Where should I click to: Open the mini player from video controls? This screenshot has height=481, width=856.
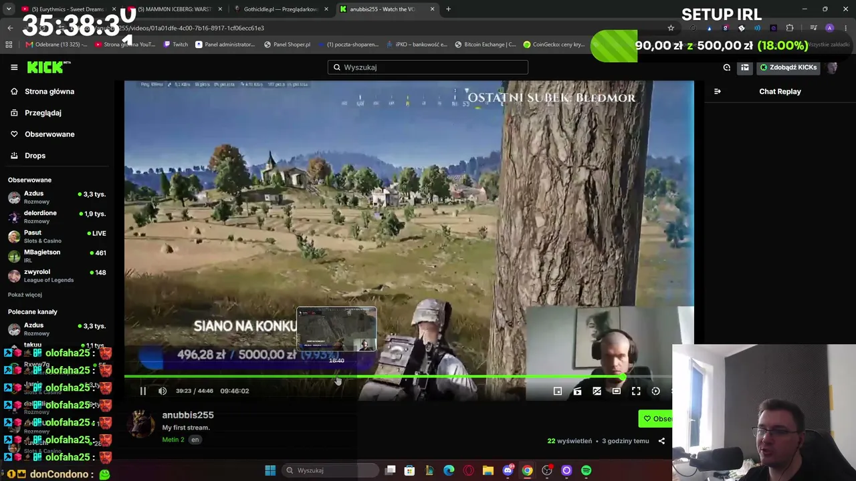(x=558, y=391)
